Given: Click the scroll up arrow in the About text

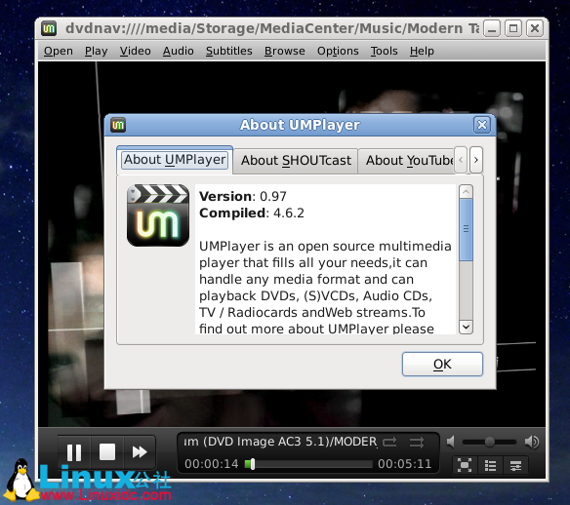Looking at the screenshot, I should (466, 191).
